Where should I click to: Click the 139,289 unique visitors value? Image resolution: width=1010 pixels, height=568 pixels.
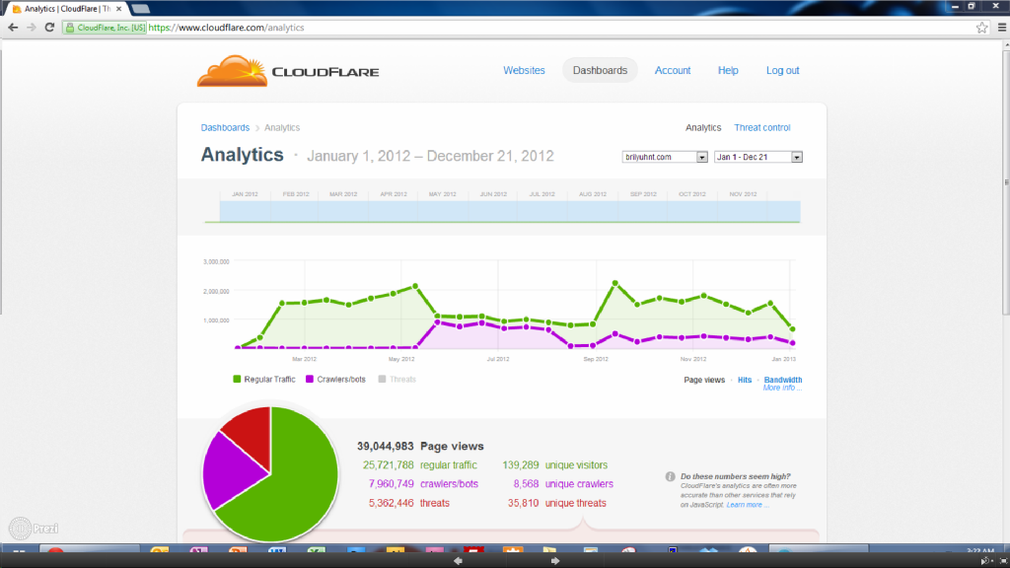tap(521, 465)
